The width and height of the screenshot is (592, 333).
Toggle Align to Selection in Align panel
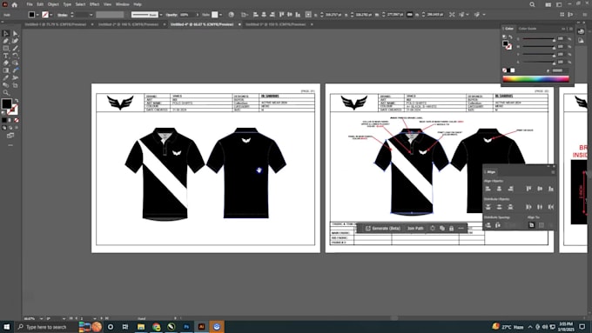(x=541, y=225)
